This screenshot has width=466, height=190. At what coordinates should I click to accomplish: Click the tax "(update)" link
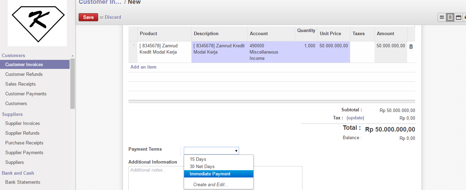click(355, 118)
